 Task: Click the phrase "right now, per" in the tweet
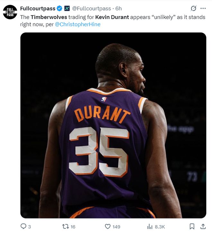[37, 24]
